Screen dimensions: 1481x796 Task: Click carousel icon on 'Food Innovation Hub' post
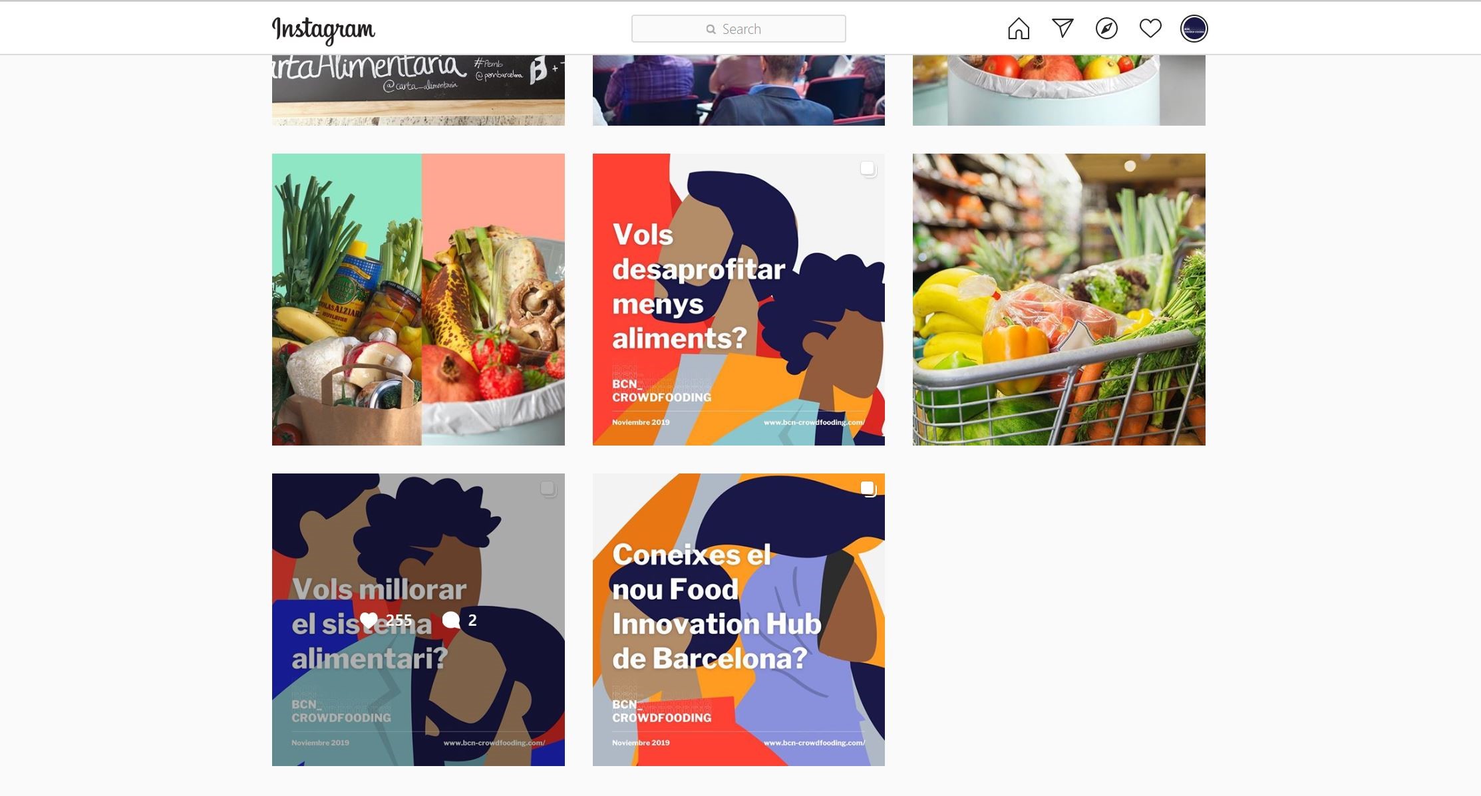868,489
